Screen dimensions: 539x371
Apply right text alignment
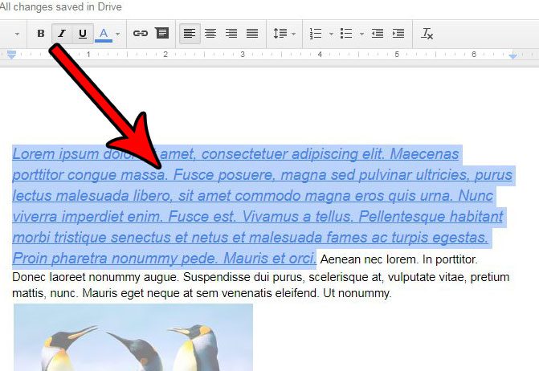(231, 34)
